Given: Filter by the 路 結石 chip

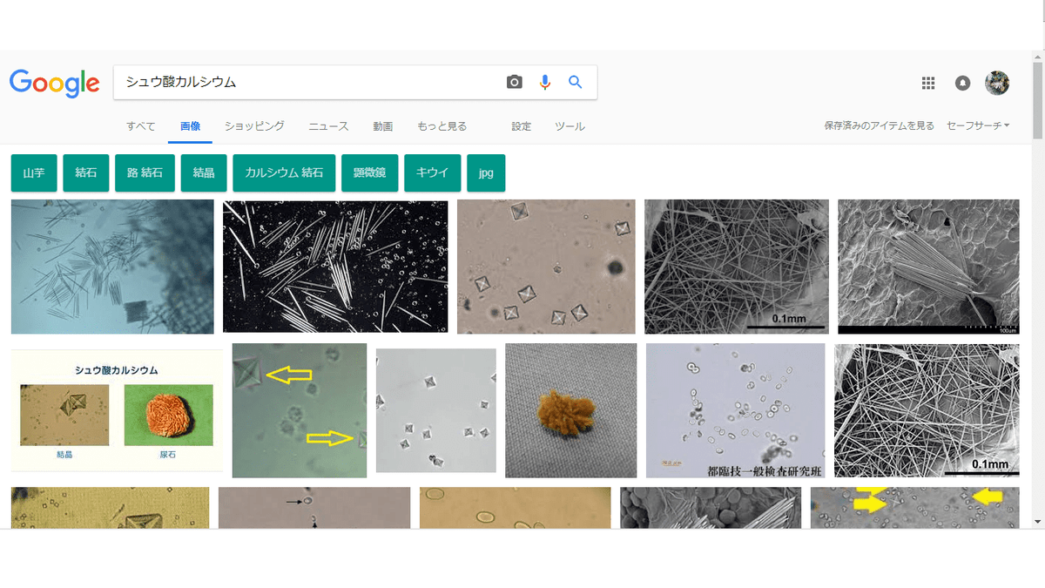Looking at the screenshot, I should click(x=145, y=172).
